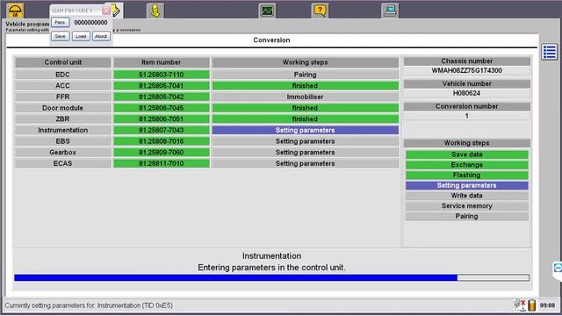Close the MAN PIN CODE popup window
This screenshot has height=316, width=562.
(x=106, y=11)
